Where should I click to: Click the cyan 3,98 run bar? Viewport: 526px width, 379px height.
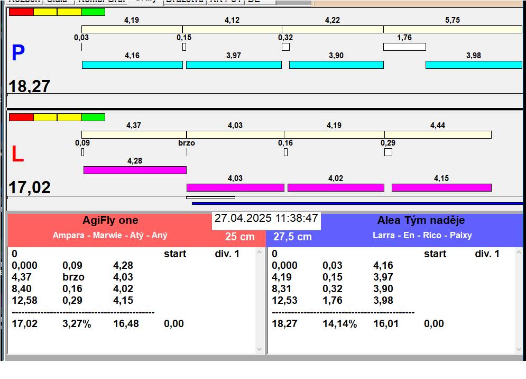tap(473, 65)
